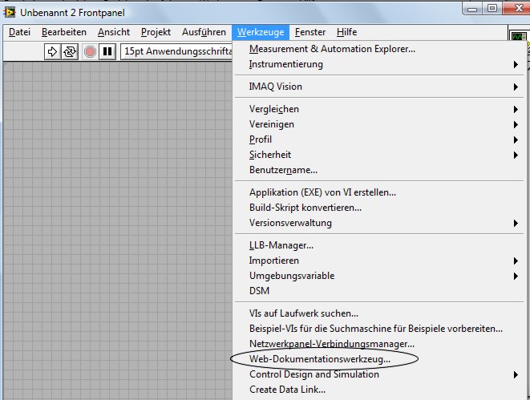This screenshot has height=400, width=530.
Task: Open the Fenster menu
Action: pyautogui.click(x=310, y=32)
